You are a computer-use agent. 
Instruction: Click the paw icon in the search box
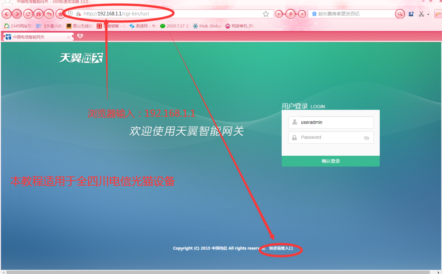314,14
